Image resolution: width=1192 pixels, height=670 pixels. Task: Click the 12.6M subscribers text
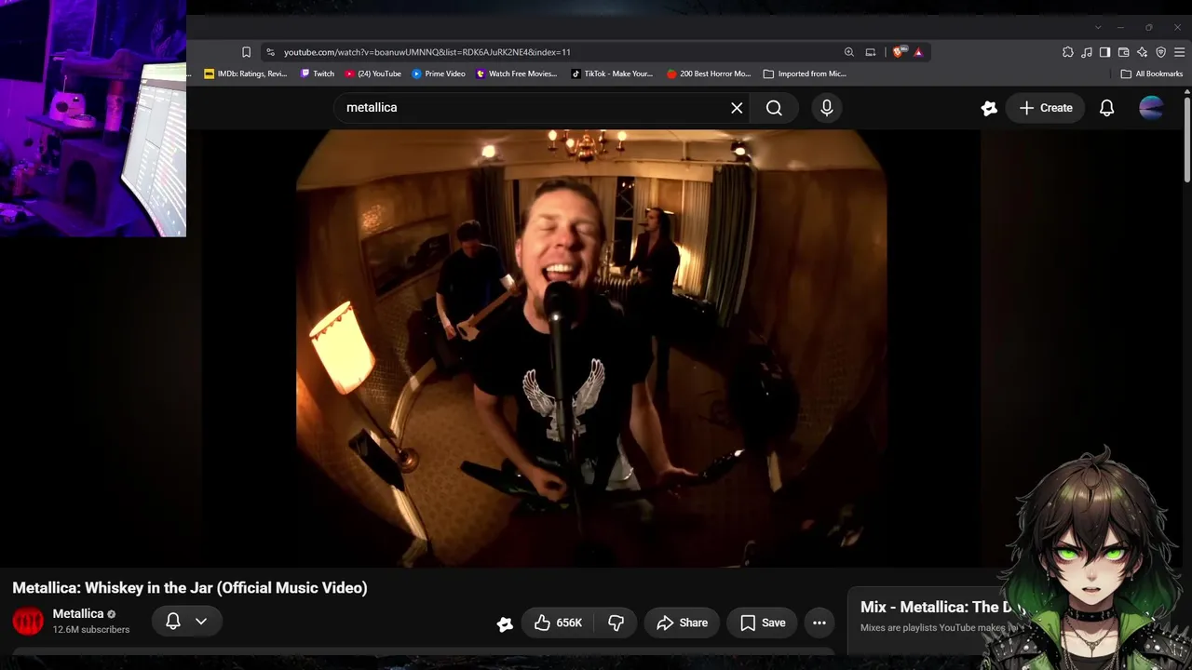click(91, 630)
